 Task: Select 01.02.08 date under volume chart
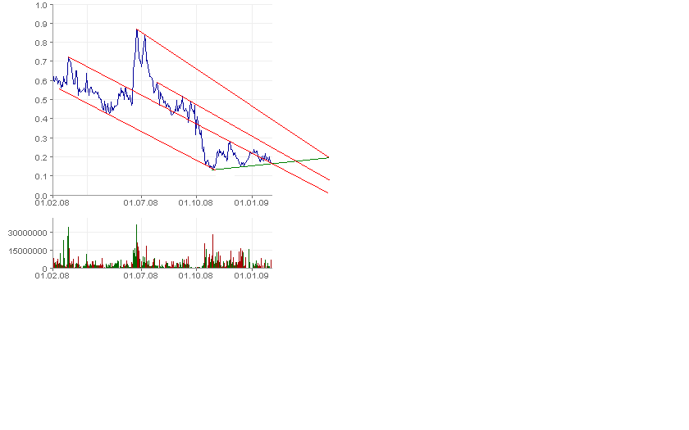(x=52, y=275)
